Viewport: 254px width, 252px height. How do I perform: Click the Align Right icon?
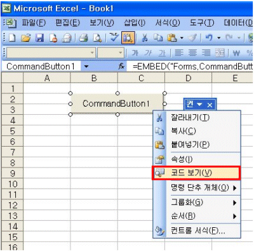pyautogui.click(x=206, y=53)
